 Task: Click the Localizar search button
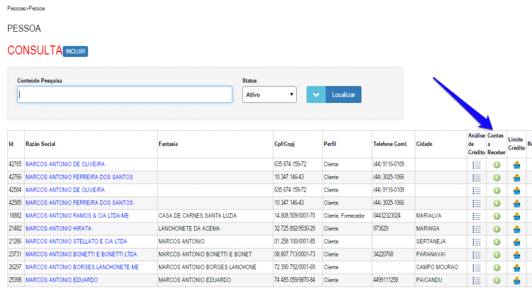point(343,95)
